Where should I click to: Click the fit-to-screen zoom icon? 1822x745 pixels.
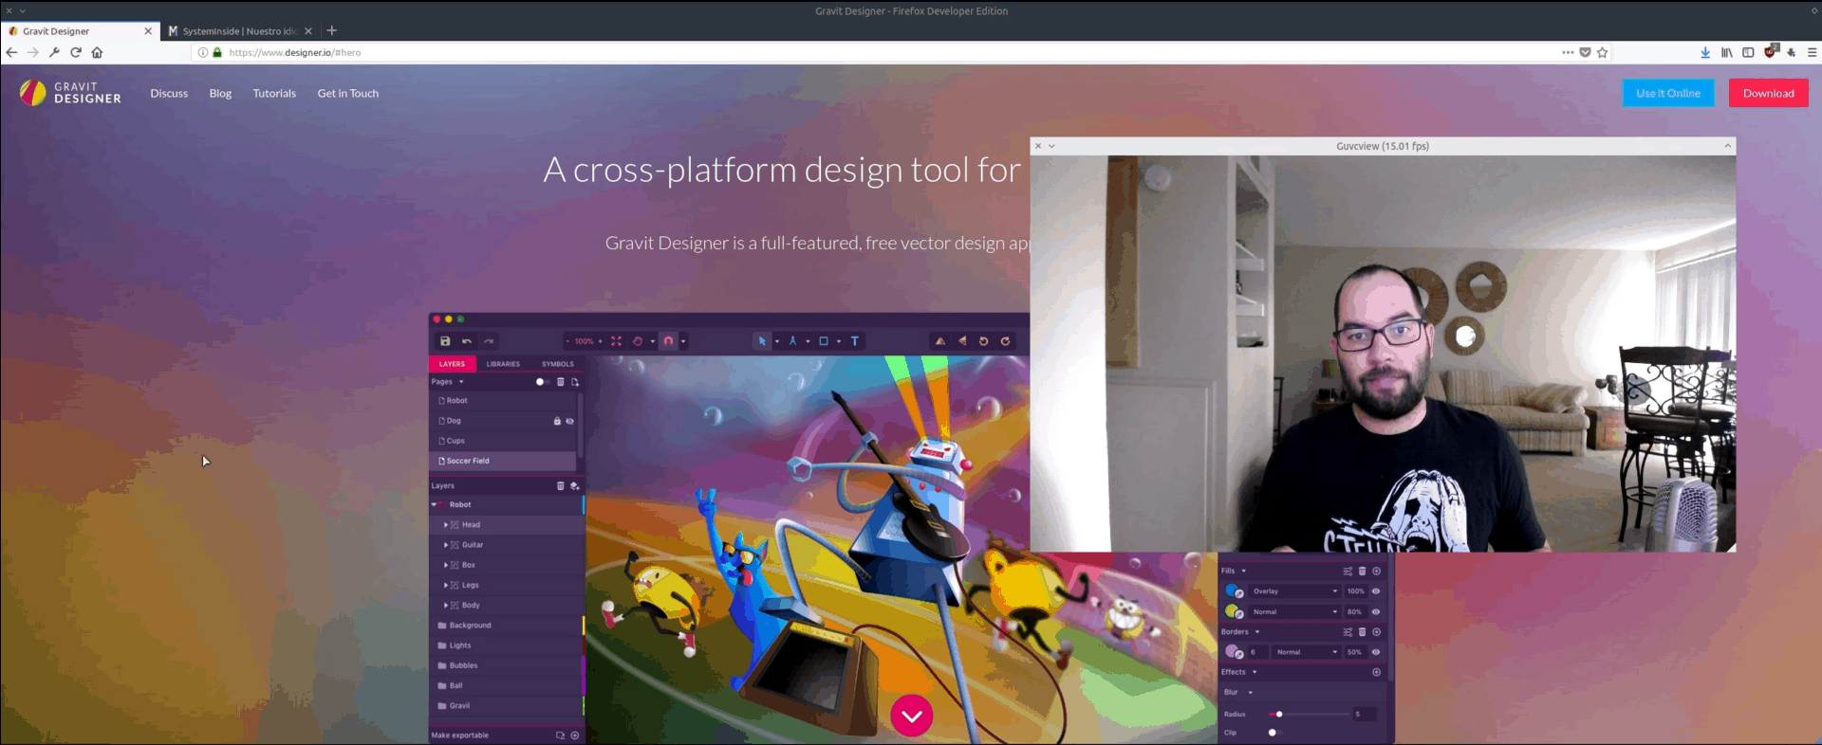point(616,341)
